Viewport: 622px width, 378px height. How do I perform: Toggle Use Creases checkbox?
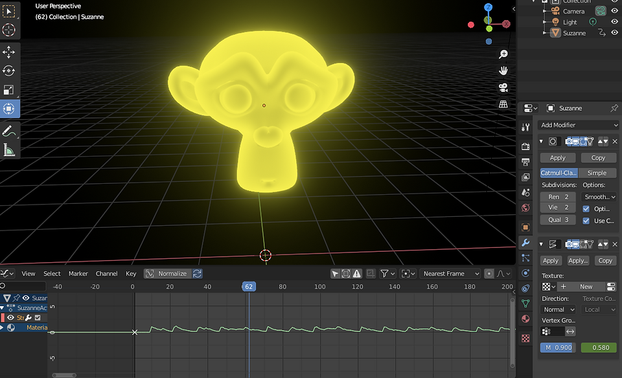coord(586,221)
